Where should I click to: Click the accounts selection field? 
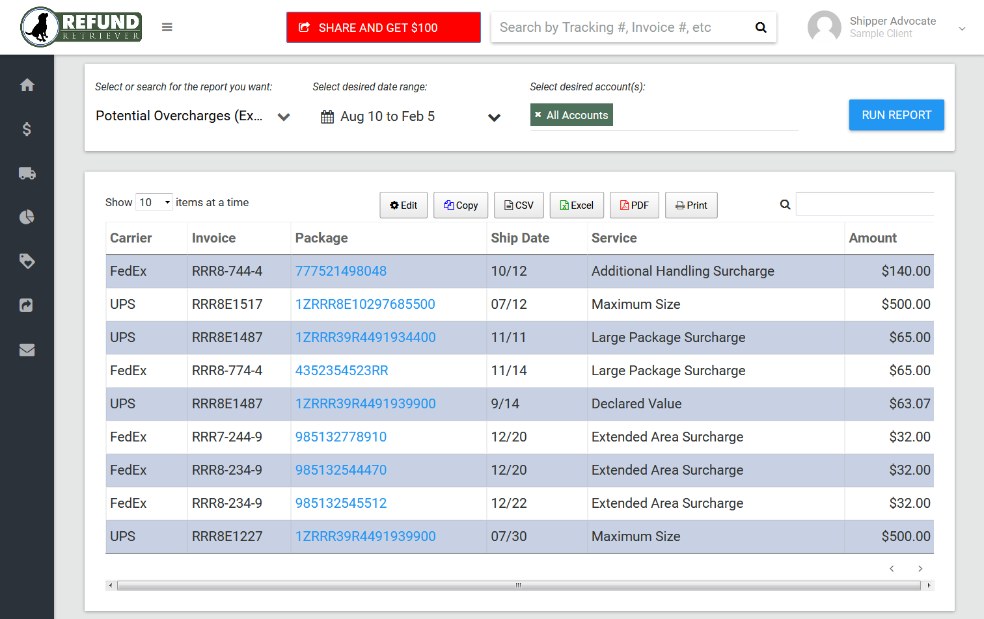[664, 116]
